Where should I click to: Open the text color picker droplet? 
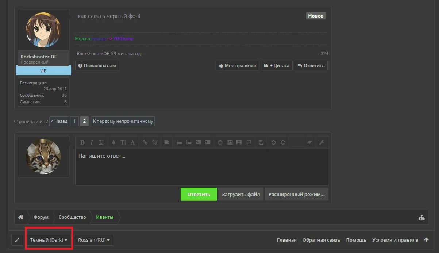coord(113,142)
